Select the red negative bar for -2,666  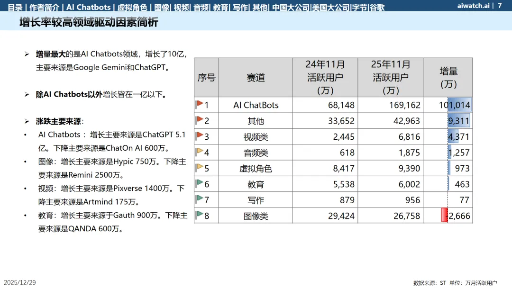(444, 215)
